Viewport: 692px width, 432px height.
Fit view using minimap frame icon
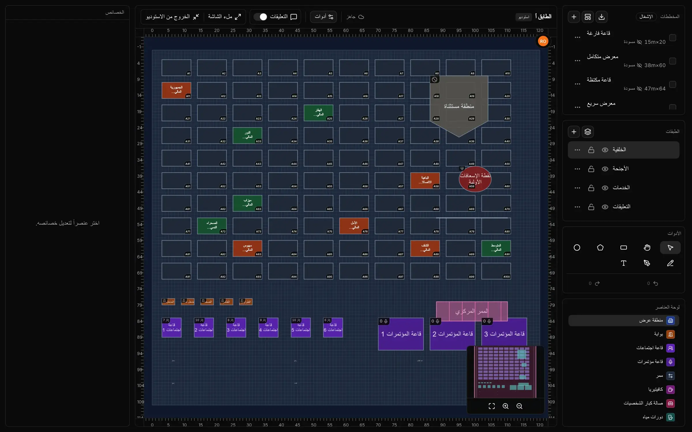[x=492, y=406]
